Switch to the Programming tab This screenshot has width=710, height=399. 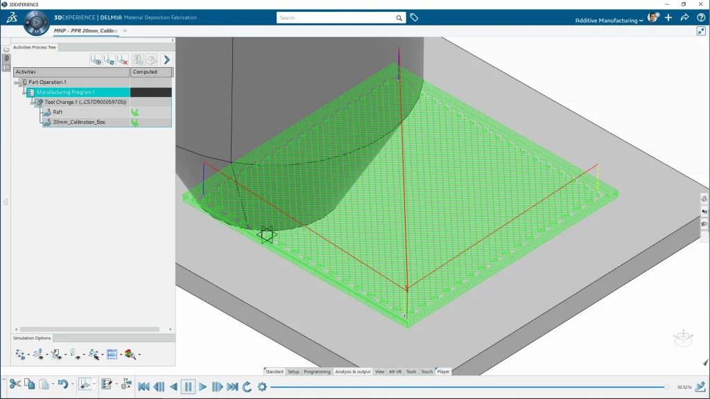[317, 372]
